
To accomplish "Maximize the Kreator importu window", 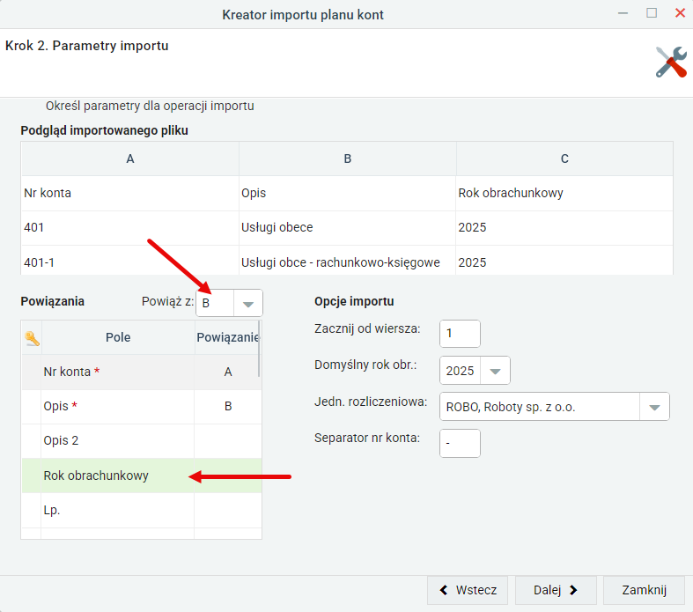I will click(x=652, y=13).
